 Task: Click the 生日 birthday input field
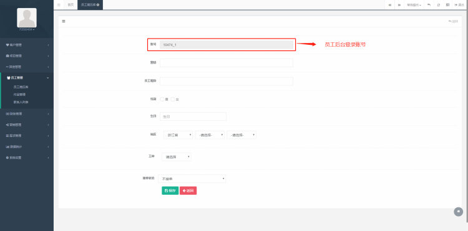point(193,116)
